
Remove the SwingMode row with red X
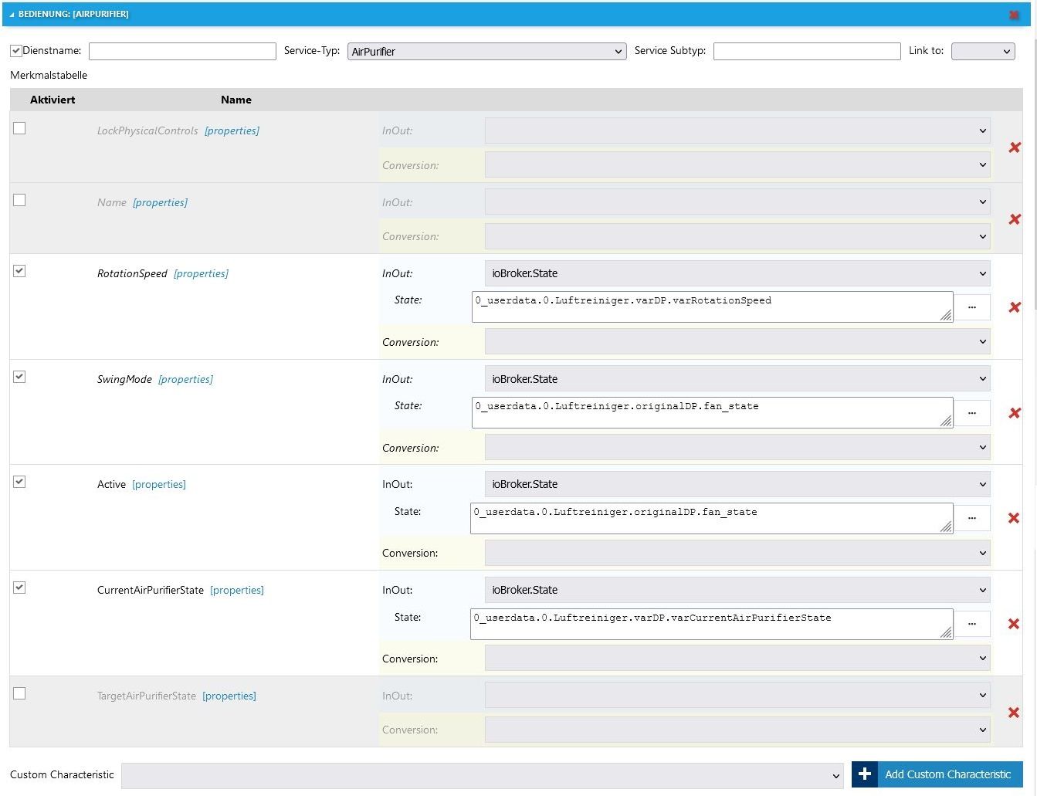1015,413
